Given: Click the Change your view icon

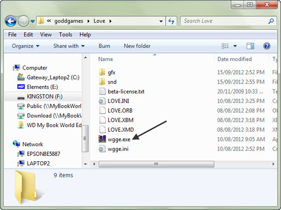Looking at the screenshot, I should 225,46.
